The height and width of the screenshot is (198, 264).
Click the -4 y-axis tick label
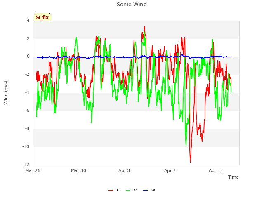tap(27, 92)
